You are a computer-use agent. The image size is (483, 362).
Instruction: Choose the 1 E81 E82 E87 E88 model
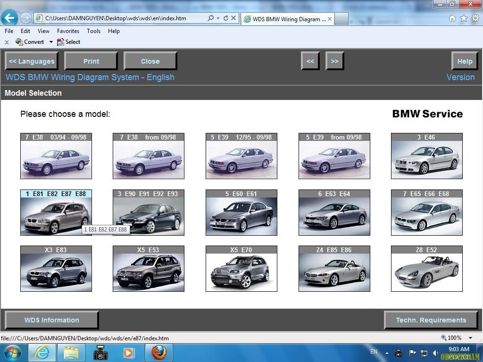pyautogui.click(x=56, y=213)
